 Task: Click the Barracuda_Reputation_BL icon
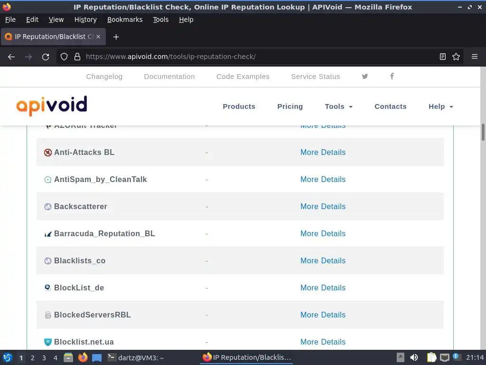click(48, 234)
